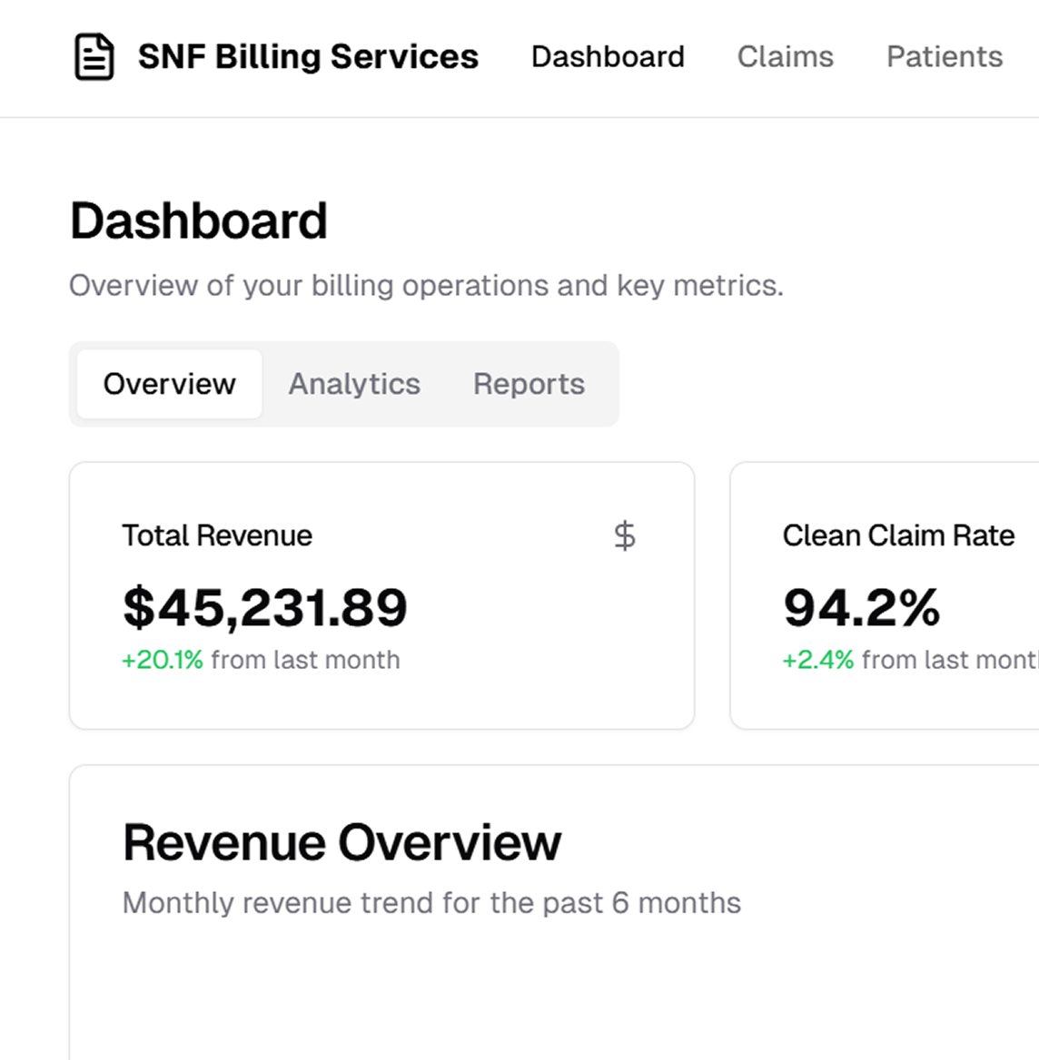Click the +2.4% change indicator
The image size is (1039, 1060).
817,660
